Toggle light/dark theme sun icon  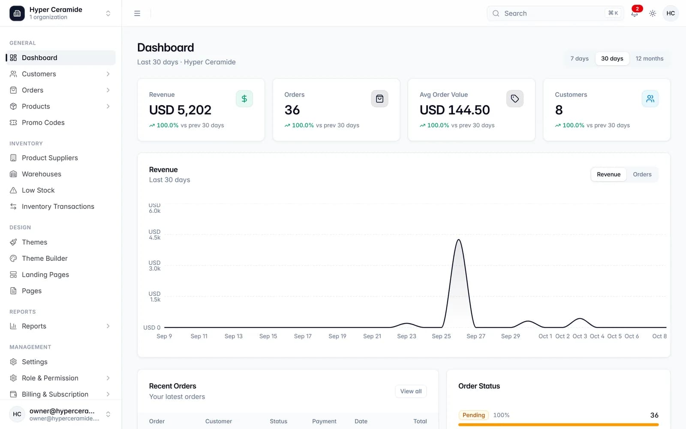pos(653,13)
